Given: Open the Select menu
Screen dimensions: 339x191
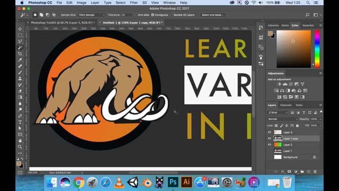Looking at the screenshot, I should click(120, 3).
